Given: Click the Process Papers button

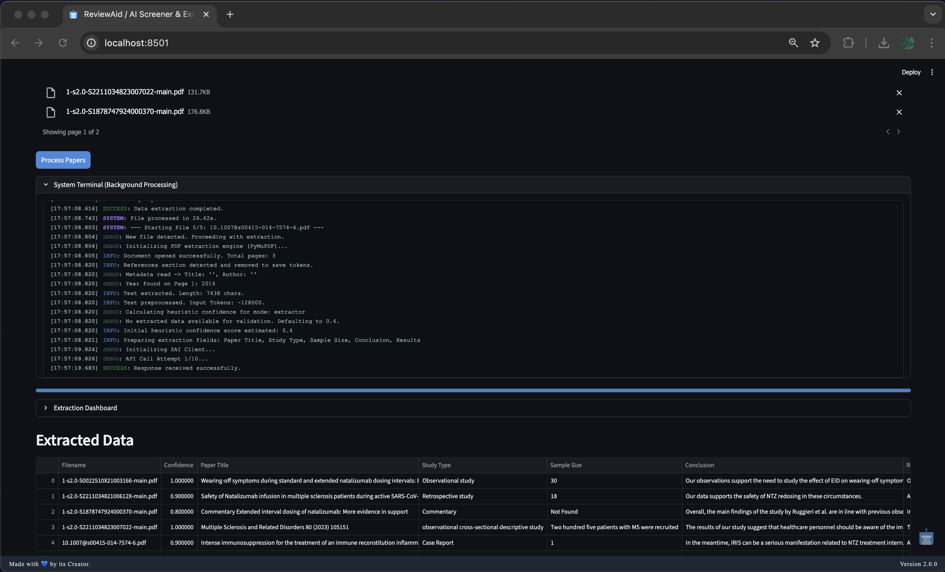Looking at the screenshot, I should pos(63,160).
